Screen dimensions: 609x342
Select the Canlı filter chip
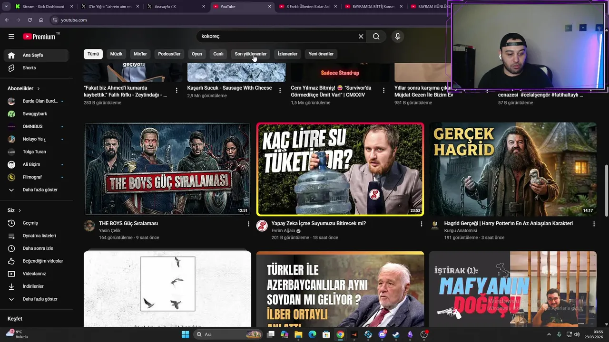(x=218, y=54)
